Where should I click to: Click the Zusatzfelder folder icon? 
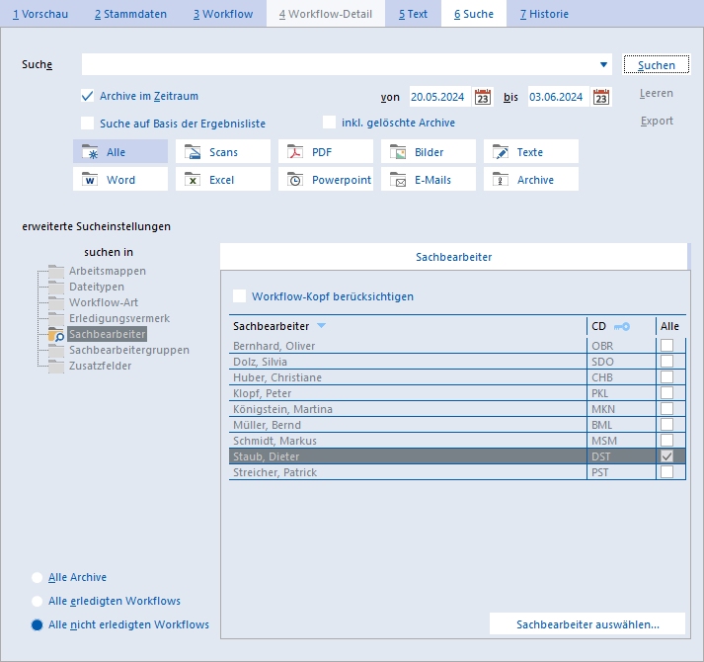[x=56, y=366]
